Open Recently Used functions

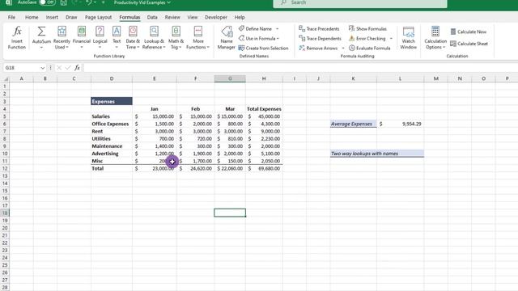point(62,38)
